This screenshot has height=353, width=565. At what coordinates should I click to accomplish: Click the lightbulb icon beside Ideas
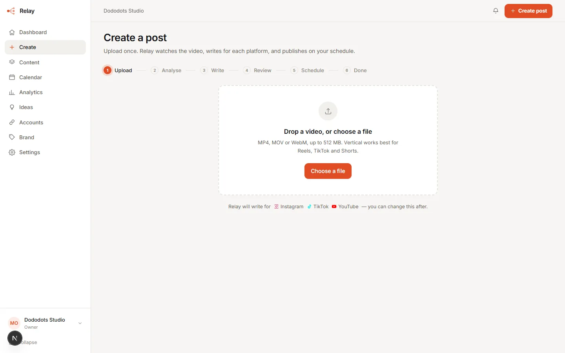(x=12, y=107)
